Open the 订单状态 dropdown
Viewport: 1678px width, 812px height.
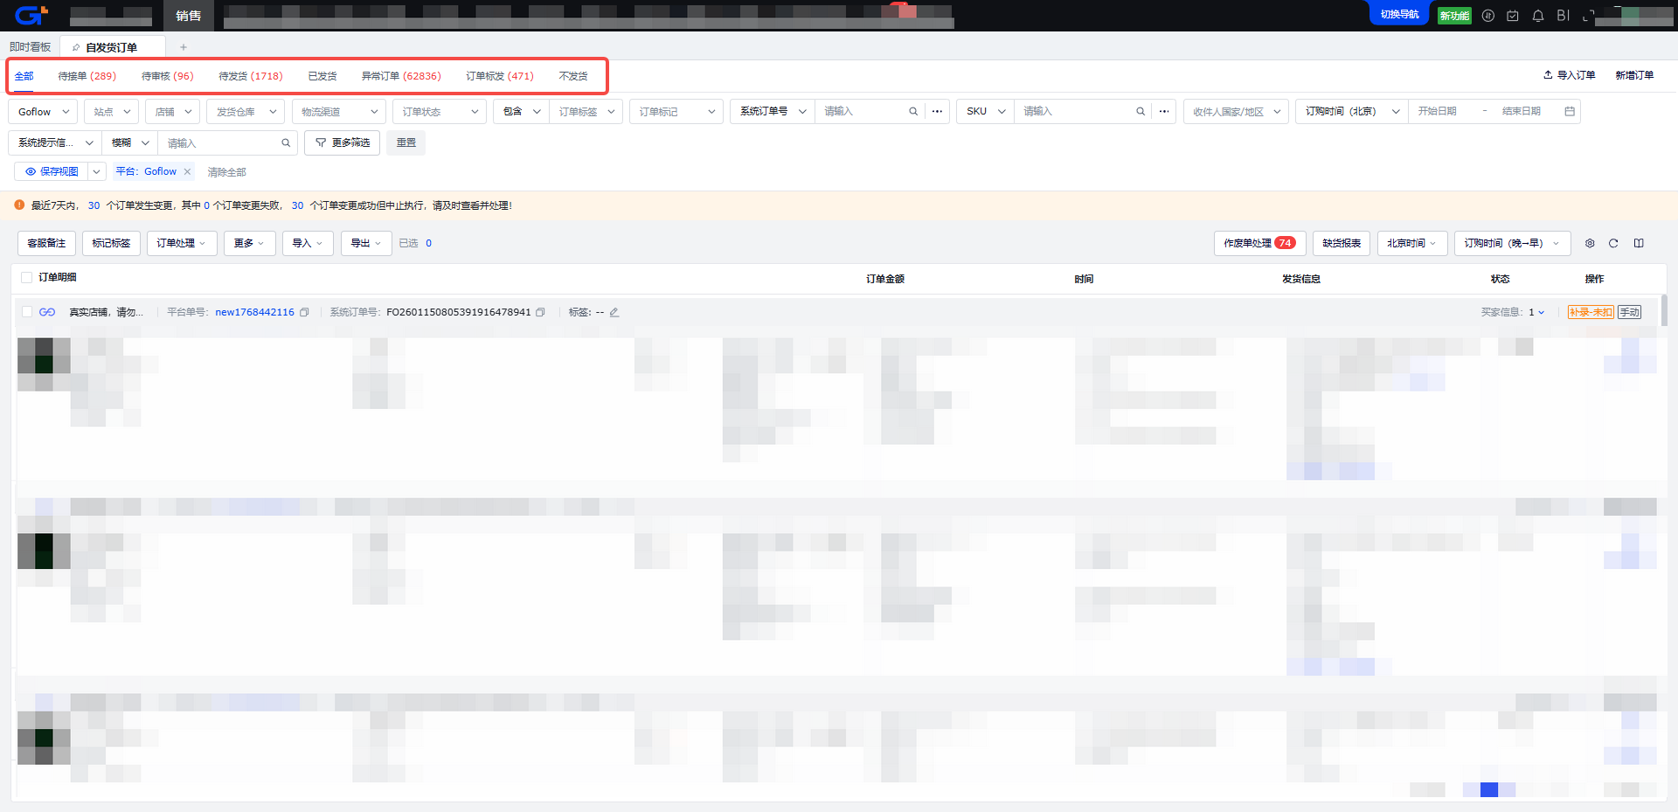(x=440, y=112)
